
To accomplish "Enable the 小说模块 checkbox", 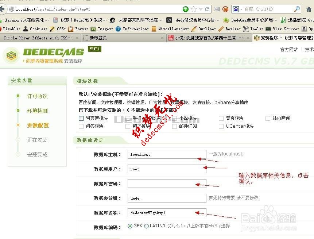I will pyautogui.click(x=175, y=118).
